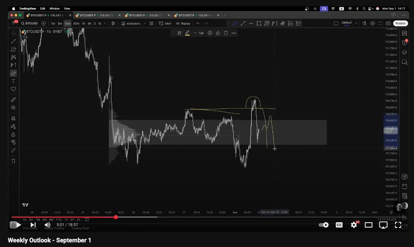Open the BTCUSD symbol search
The height and width of the screenshot is (247, 414).
[29, 23]
